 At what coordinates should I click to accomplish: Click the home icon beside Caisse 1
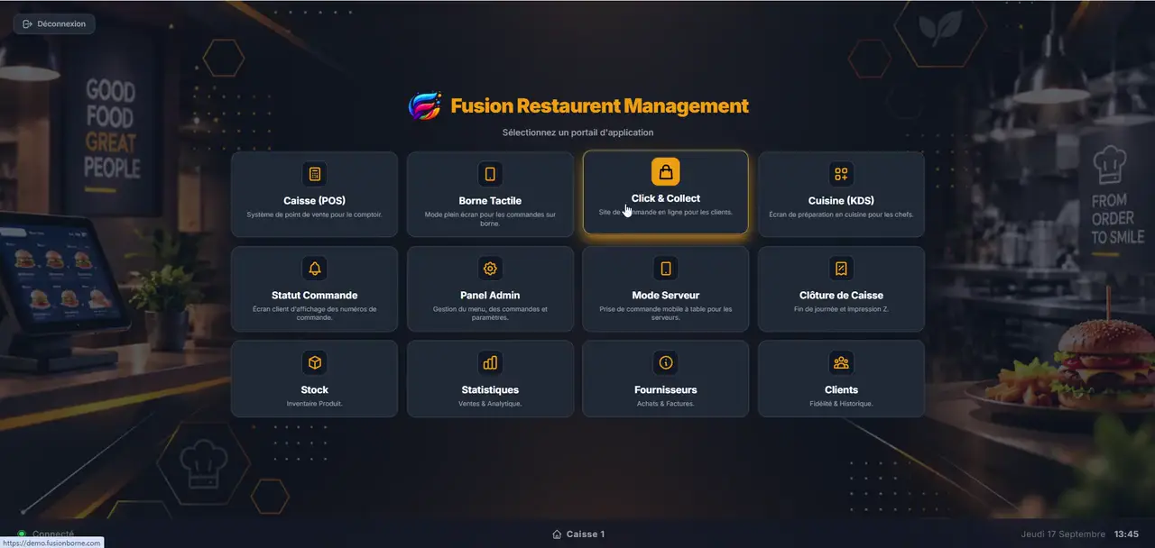(557, 534)
